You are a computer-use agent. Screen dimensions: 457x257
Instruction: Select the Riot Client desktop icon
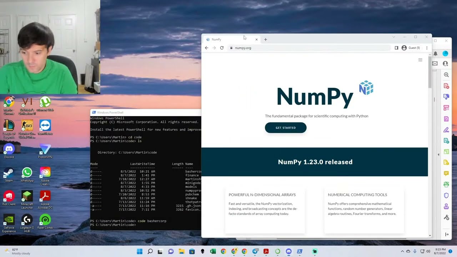(9, 198)
